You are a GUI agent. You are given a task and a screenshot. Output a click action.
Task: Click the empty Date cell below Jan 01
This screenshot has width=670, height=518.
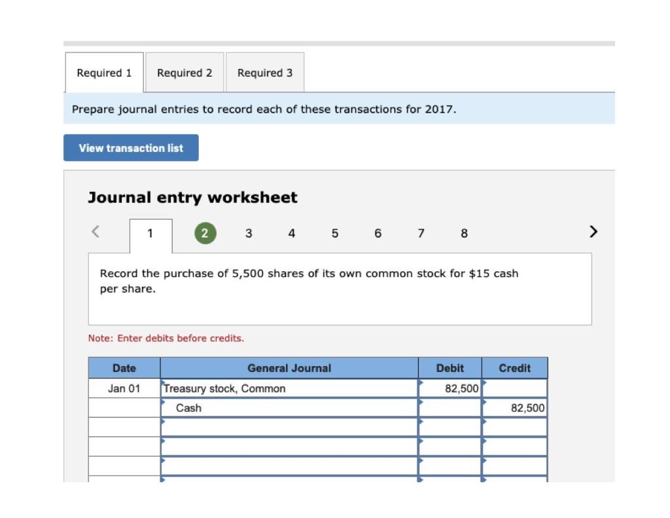(124, 407)
